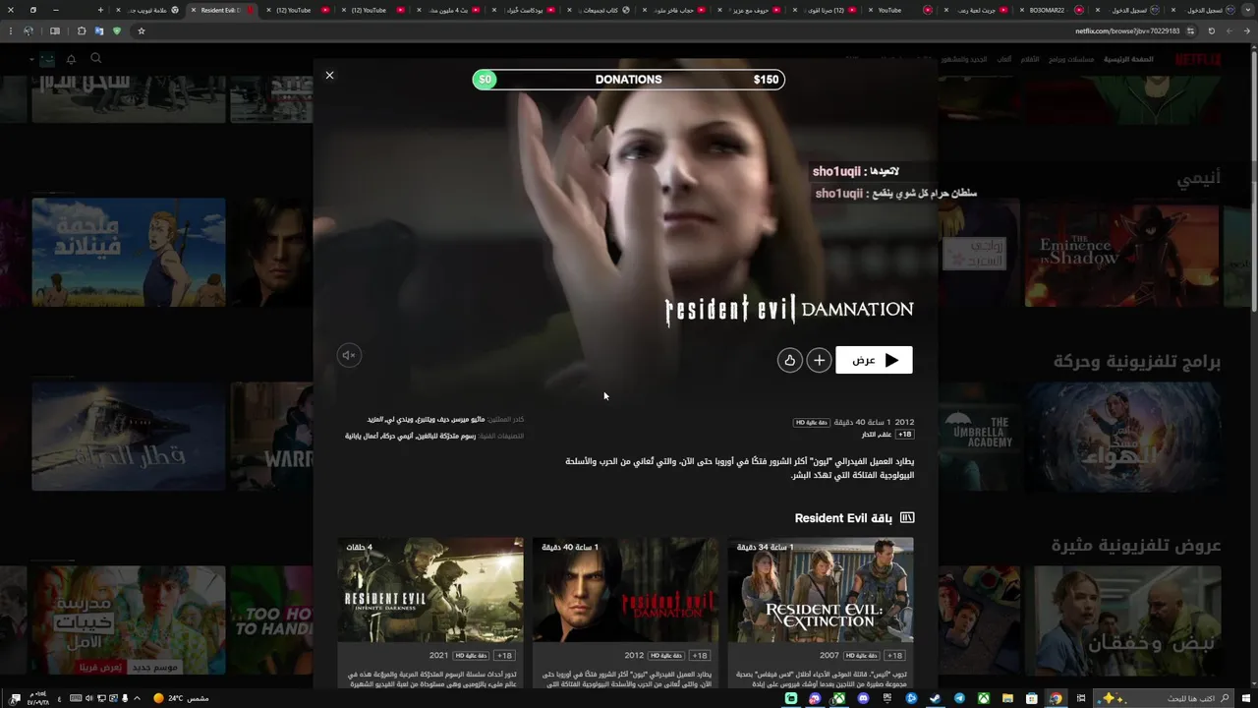Open Chrome from the taskbar
1258x708 pixels.
click(1056, 698)
